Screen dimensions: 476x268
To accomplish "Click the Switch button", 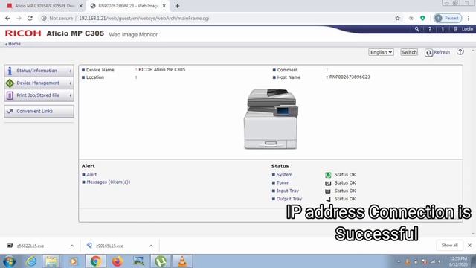I will point(409,52).
